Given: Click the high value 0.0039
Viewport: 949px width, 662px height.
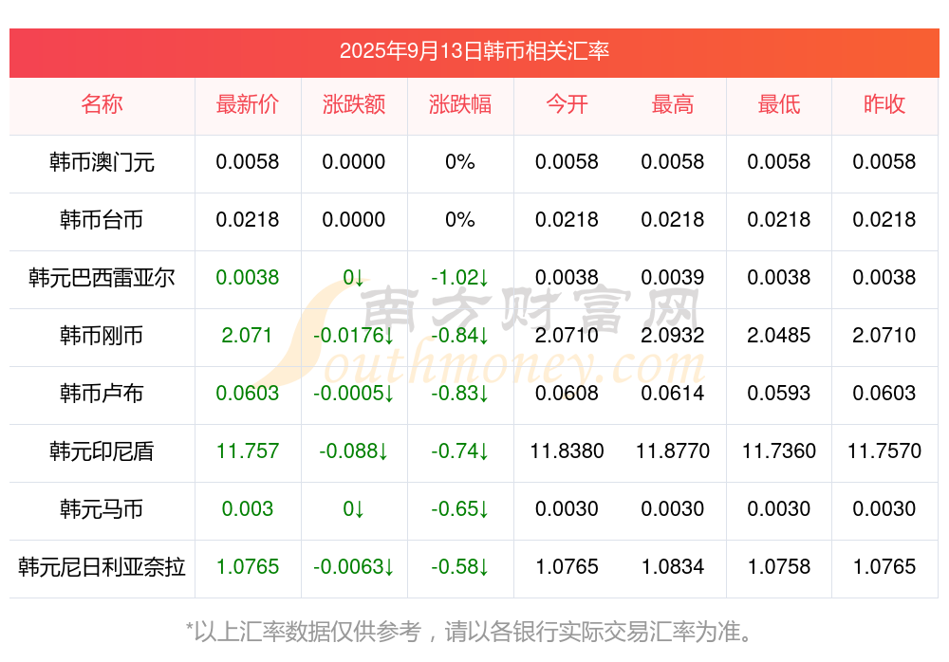Looking at the screenshot, I should 673,277.
